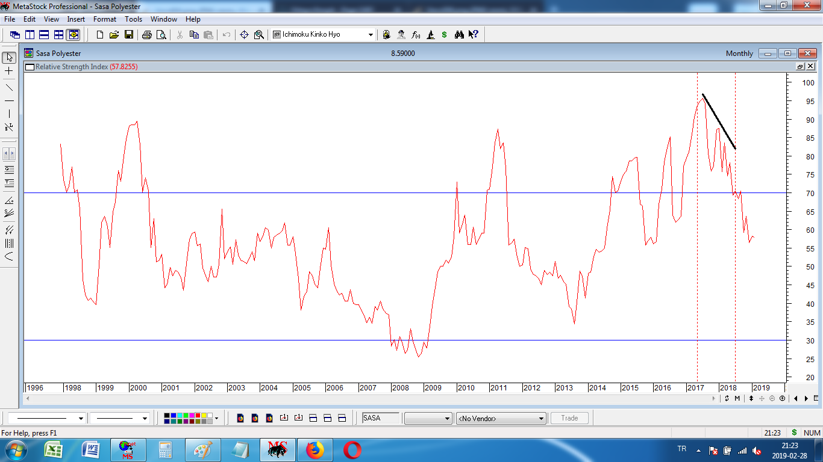Image resolution: width=823 pixels, height=462 pixels.
Task: Open the Paint taskbar icon
Action: click(x=203, y=450)
